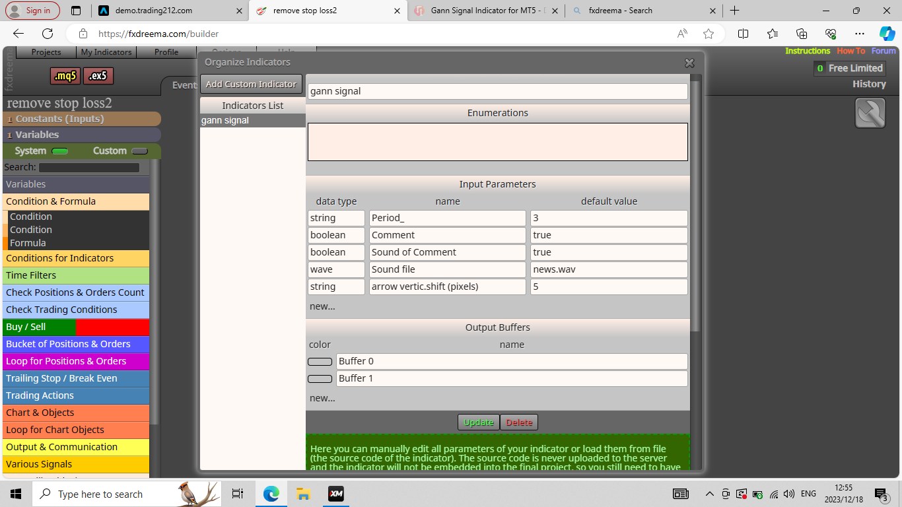Add new input parameter row

(x=322, y=306)
